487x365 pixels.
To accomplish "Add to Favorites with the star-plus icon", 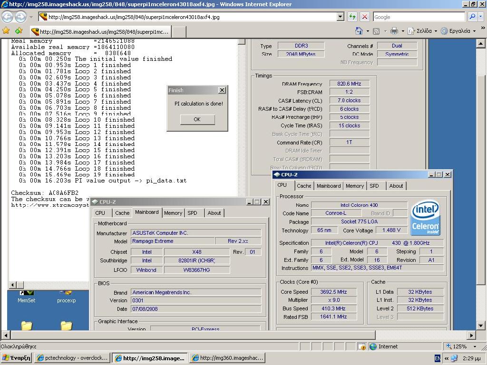I will 19,31.
